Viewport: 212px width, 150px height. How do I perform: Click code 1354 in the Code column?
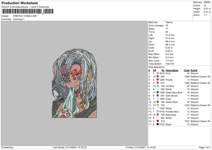click(187, 83)
